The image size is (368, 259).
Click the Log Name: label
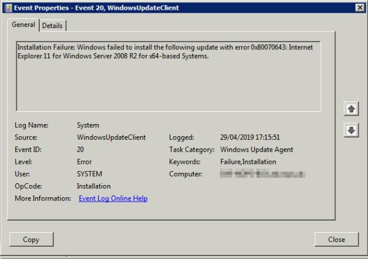point(31,125)
